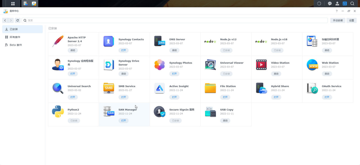Click the Synology Photos title text
Screen dimensions: 360x165
(181, 63)
